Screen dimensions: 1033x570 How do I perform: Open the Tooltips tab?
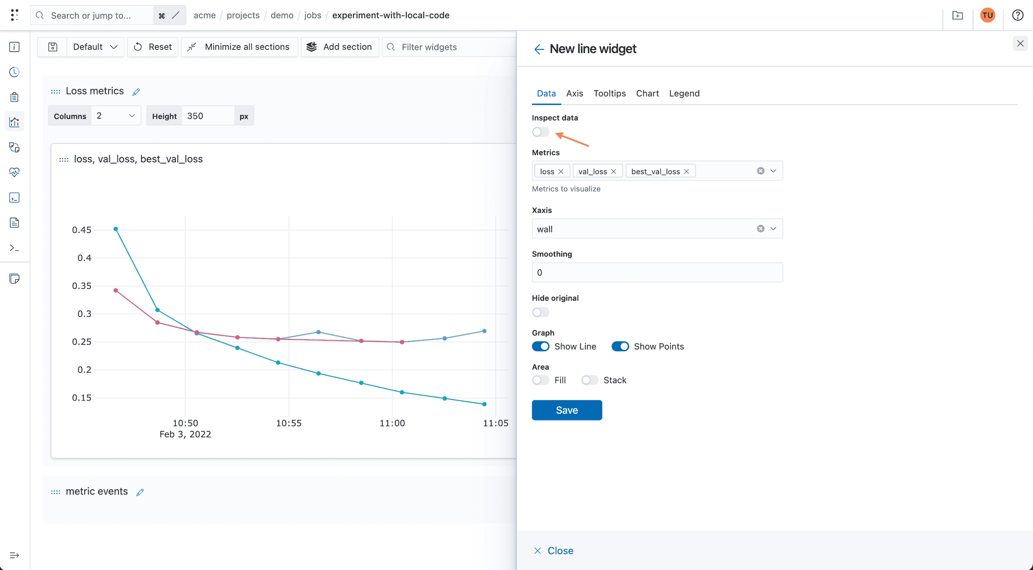609,93
